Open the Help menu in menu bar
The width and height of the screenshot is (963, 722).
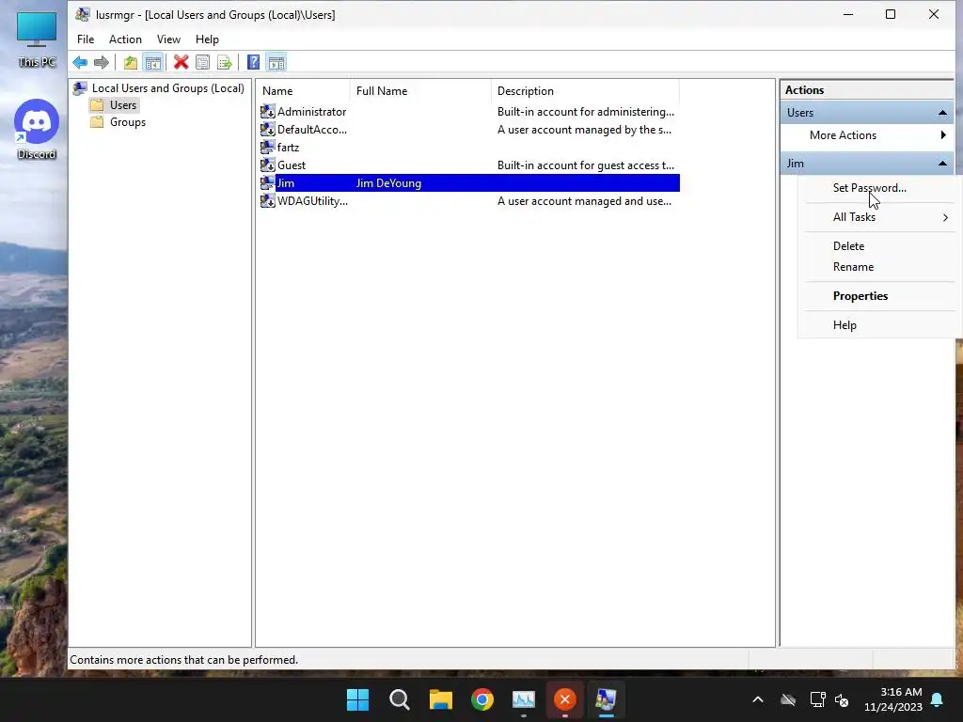[x=207, y=39]
